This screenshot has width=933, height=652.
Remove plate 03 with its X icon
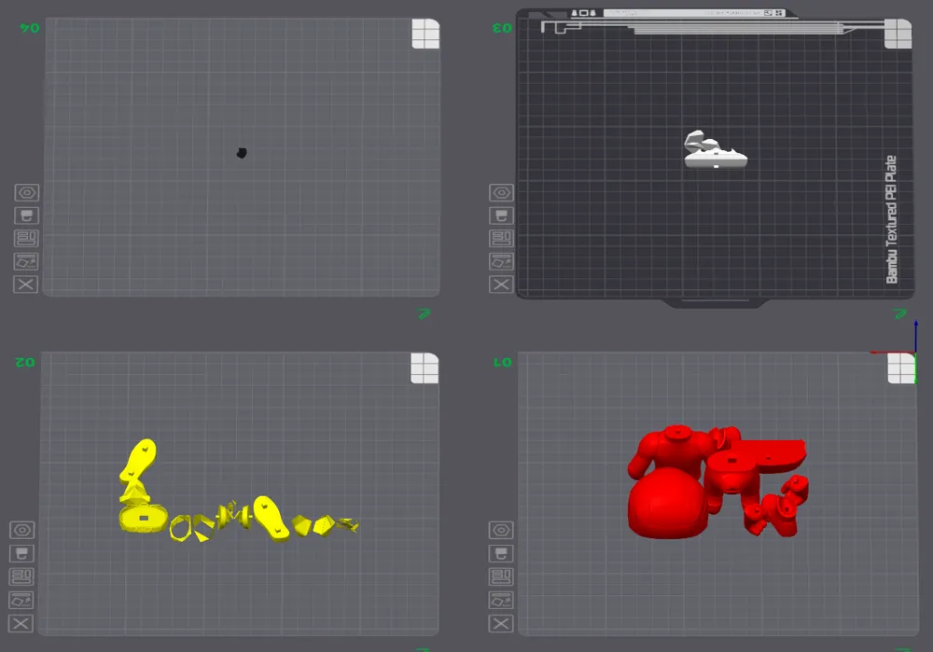coord(501,284)
